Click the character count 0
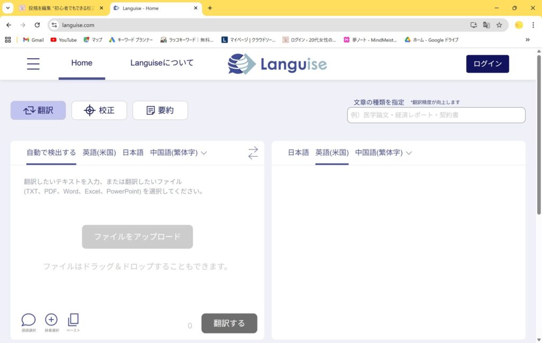Image resolution: width=542 pixels, height=343 pixels. click(190, 326)
